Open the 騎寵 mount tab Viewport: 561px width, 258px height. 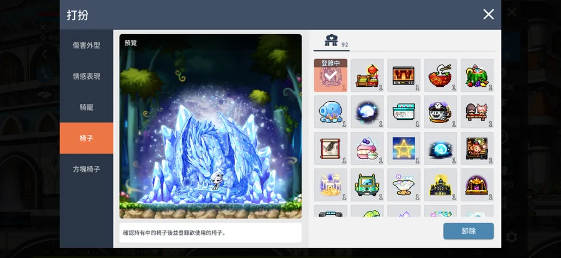click(x=86, y=107)
